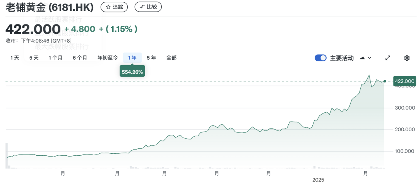The width and height of the screenshot is (418, 182).
Task: Click the stock title 老铺黄金 (6181.HK)
Action: [x=50, y=7]
